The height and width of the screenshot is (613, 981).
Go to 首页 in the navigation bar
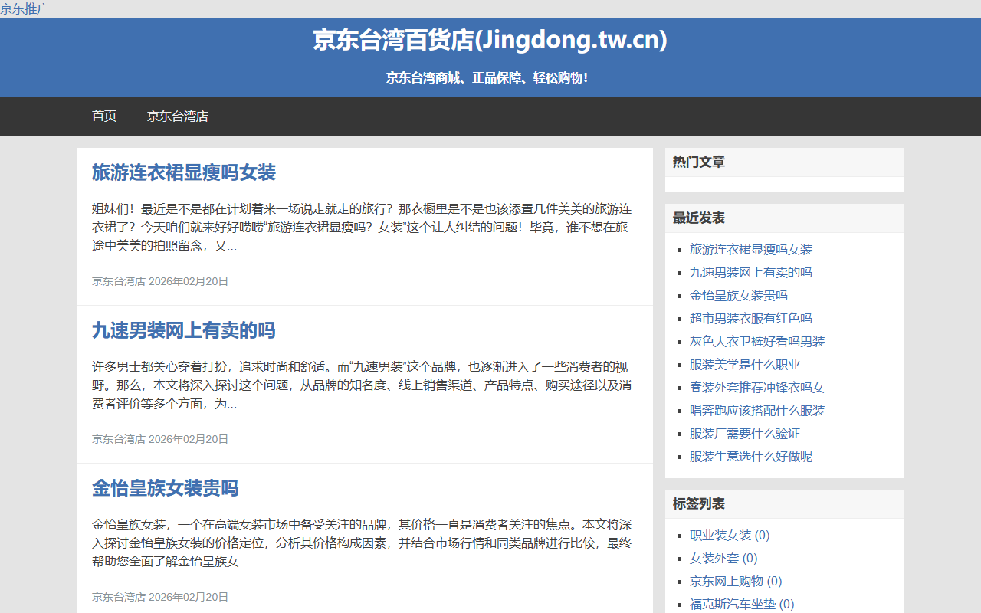(x=104, y=116)
